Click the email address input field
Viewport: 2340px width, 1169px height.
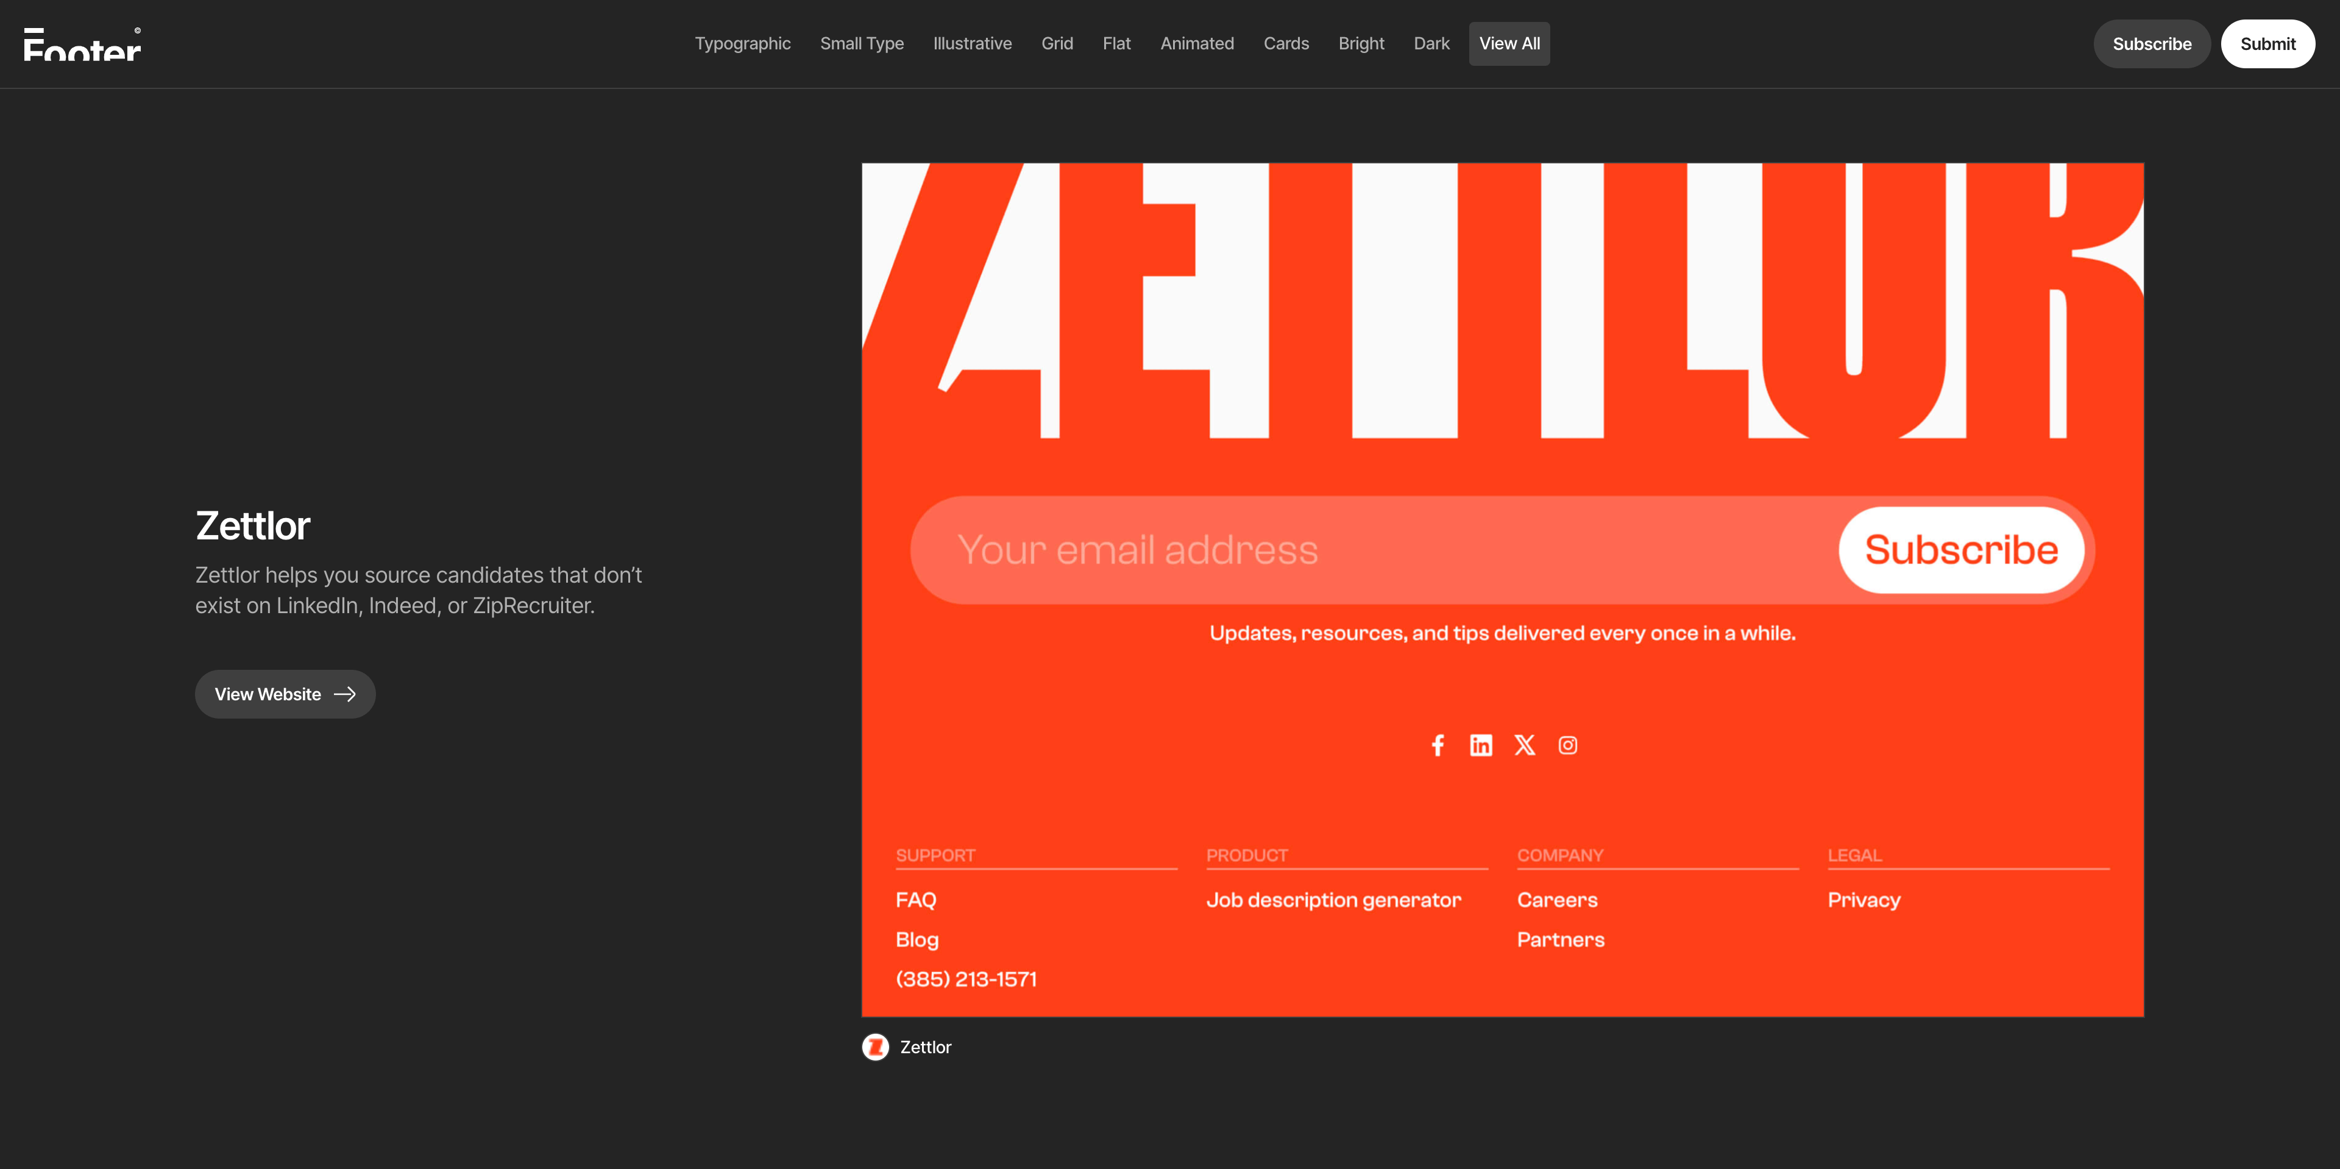1363,550
